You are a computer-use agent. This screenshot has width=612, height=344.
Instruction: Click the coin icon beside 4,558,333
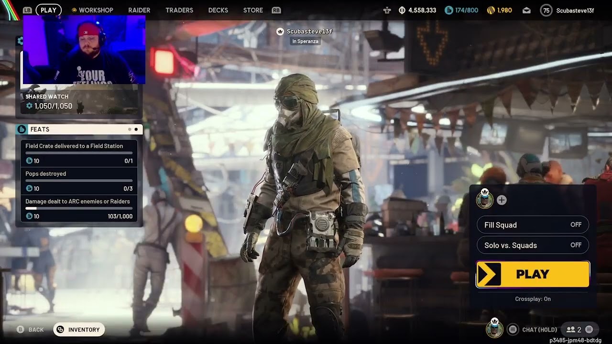click(x=402, y=10)
